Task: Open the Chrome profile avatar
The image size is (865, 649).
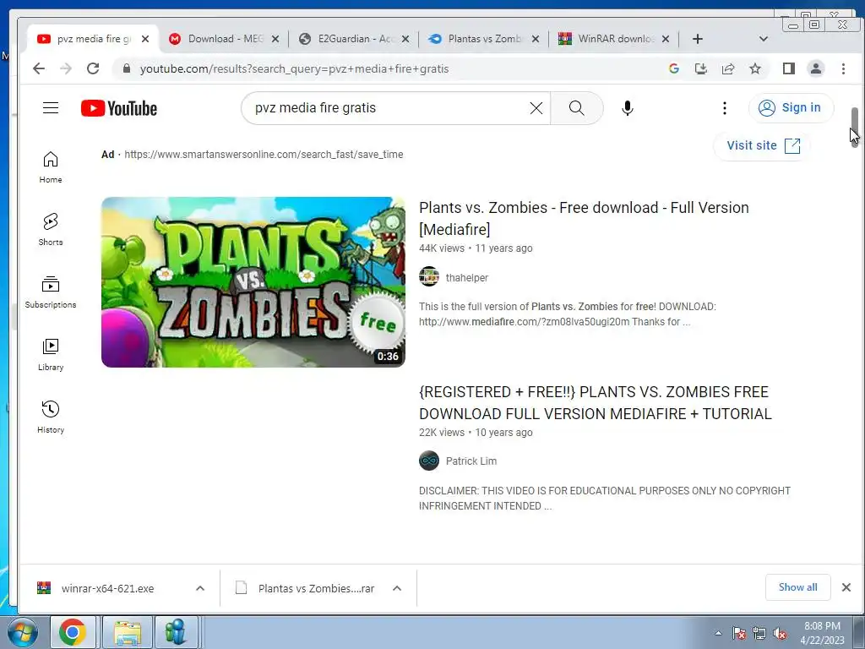Action: click(x=816, y=68)
